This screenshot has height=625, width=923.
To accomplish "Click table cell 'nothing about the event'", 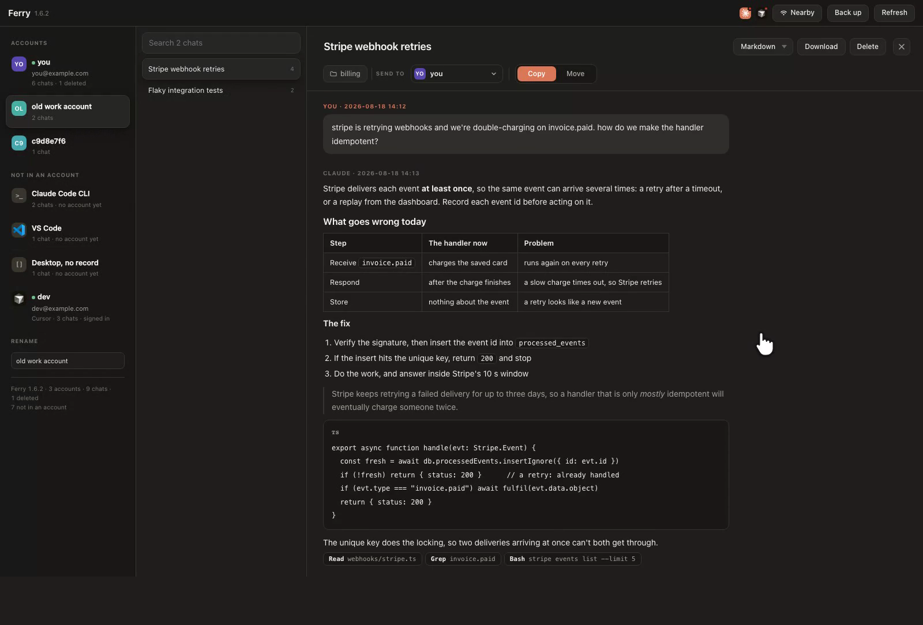I will (x=468, y=302).
